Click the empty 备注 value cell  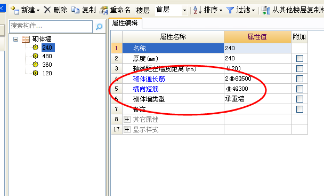click(x=257, y=109)
